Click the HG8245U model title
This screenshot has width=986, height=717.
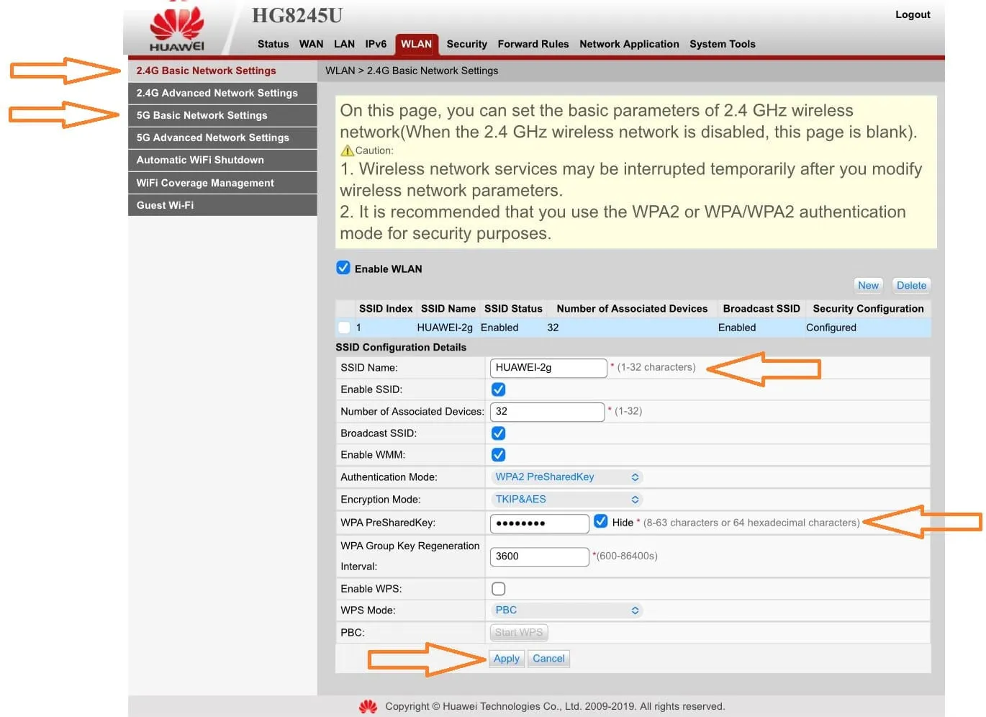[297, 15]
